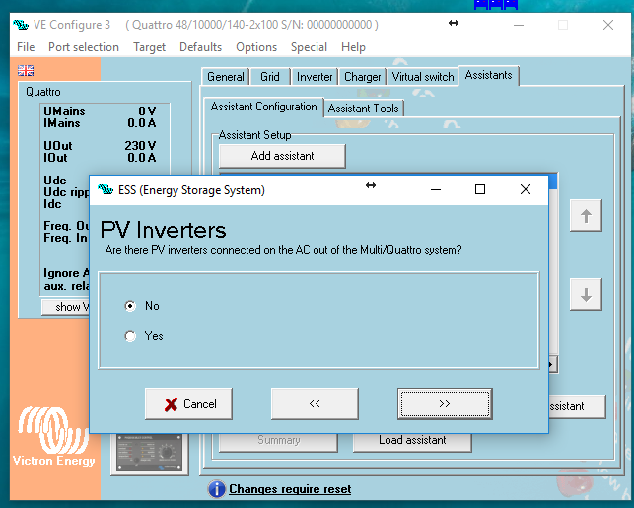This screenshot has width=634, height=508.
Task: Switch to the General tab
Action: 225,77
